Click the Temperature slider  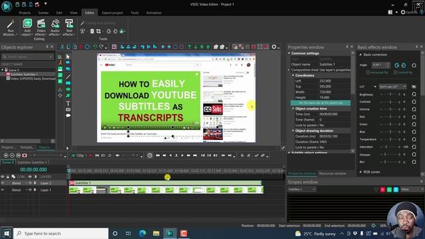tap(390, 139)
